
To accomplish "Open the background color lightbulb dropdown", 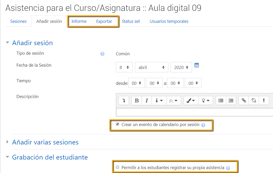I will click(x=206, y=101).
